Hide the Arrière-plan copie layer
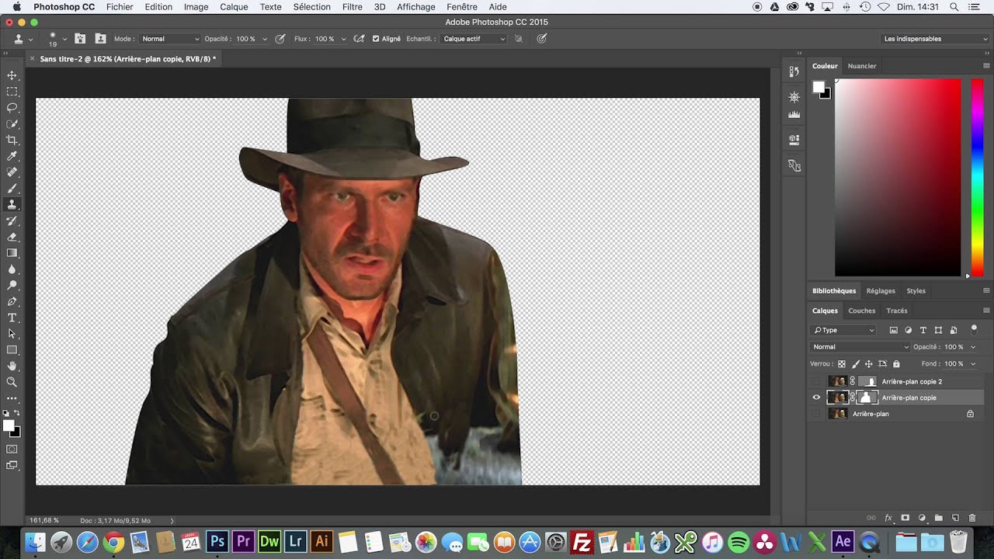Viewport: 994px width, 559px height. (816, 398)
